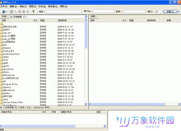
Task: Select the RavBin folder icon
Action: (x=2, y=93)
